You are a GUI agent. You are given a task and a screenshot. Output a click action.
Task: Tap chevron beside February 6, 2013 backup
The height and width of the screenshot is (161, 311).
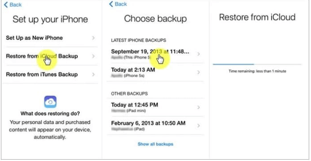click(199, 126)
